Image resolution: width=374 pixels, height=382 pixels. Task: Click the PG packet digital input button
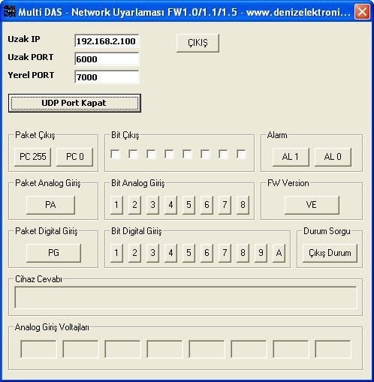point(53,253)
